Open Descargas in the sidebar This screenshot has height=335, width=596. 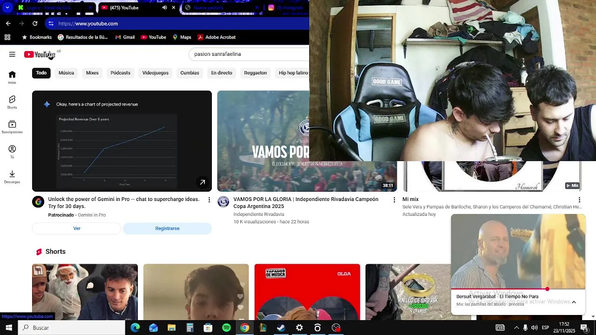[12, 177]
